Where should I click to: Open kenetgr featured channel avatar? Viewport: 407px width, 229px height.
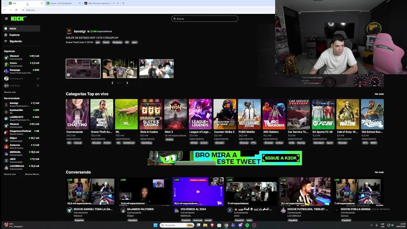tap(69, 31)
